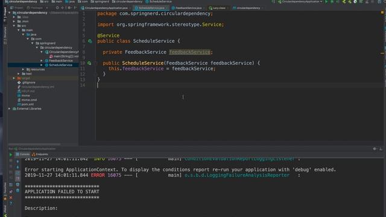386x217 pixels.
Task: Click Spring bean gutter icon on line 10
Action: (89, 63)
